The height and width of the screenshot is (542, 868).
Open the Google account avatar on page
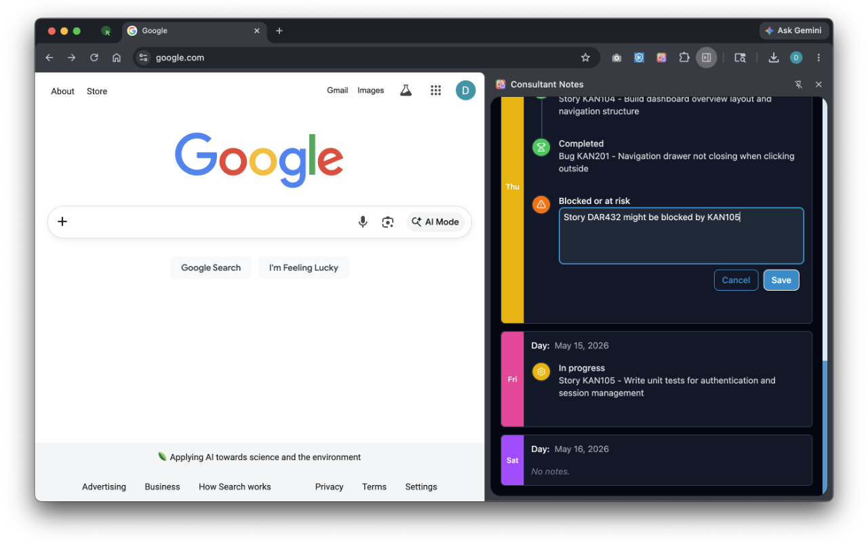tap(466, 90)
